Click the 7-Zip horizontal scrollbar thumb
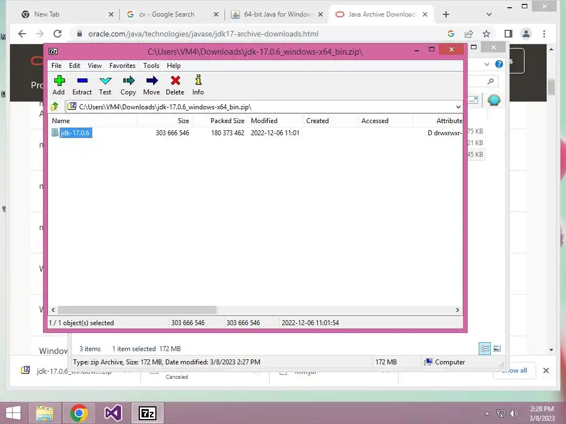The width and height of the screenshot is (566, 424). 137,310
